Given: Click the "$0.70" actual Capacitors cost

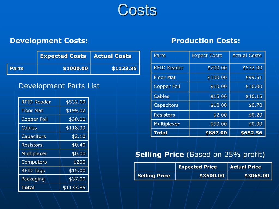Looking at the screenshot, I should (x=255, y=105).
